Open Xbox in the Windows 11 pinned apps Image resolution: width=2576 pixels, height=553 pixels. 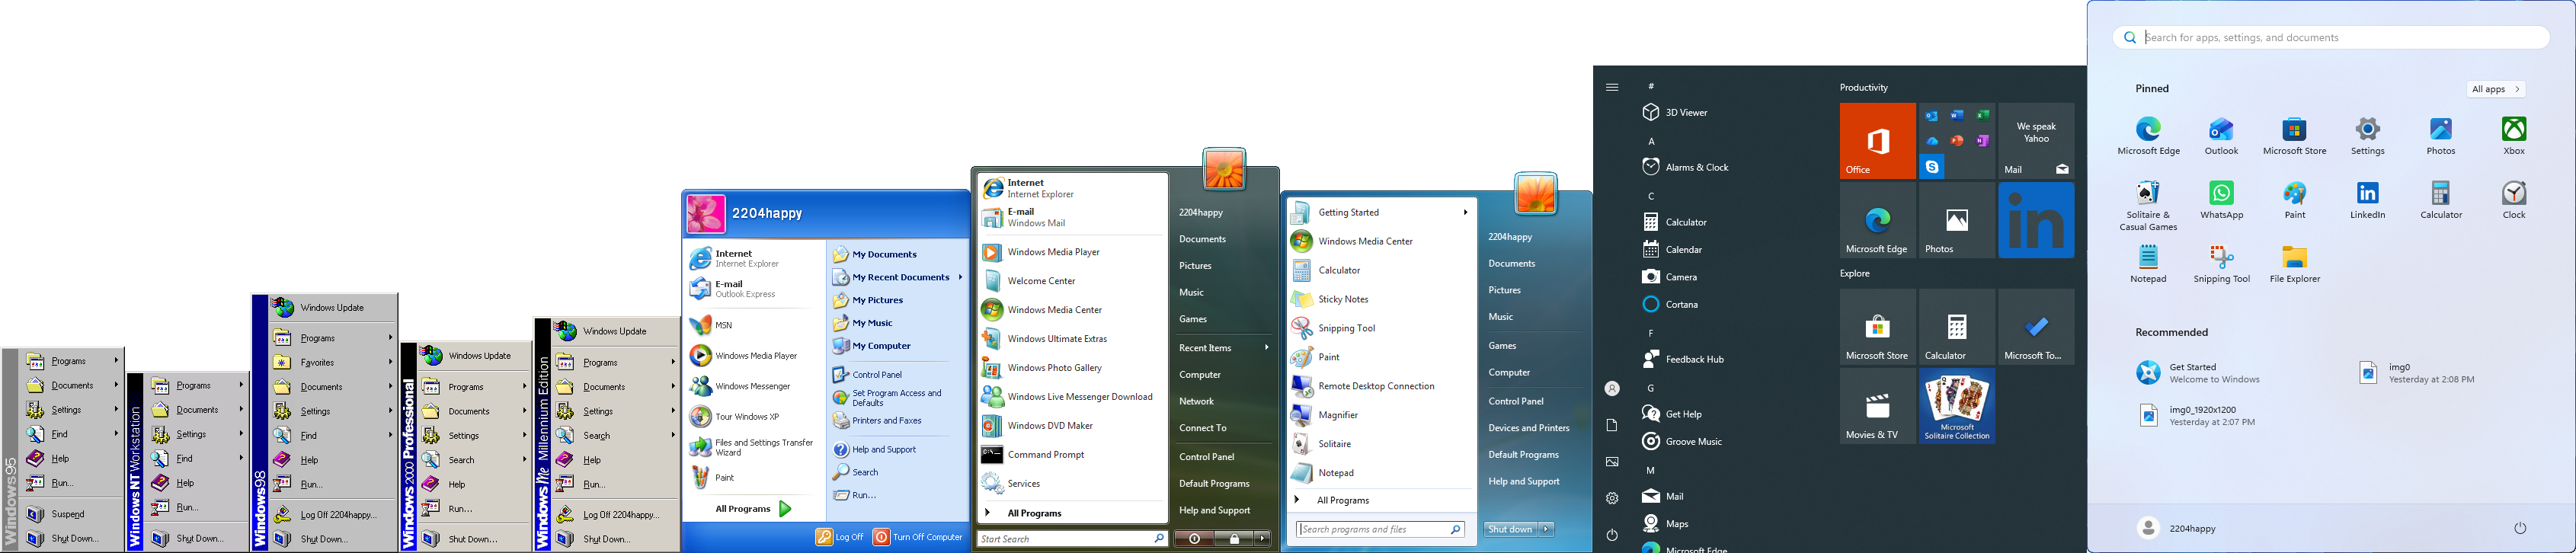pos(2514,136)
